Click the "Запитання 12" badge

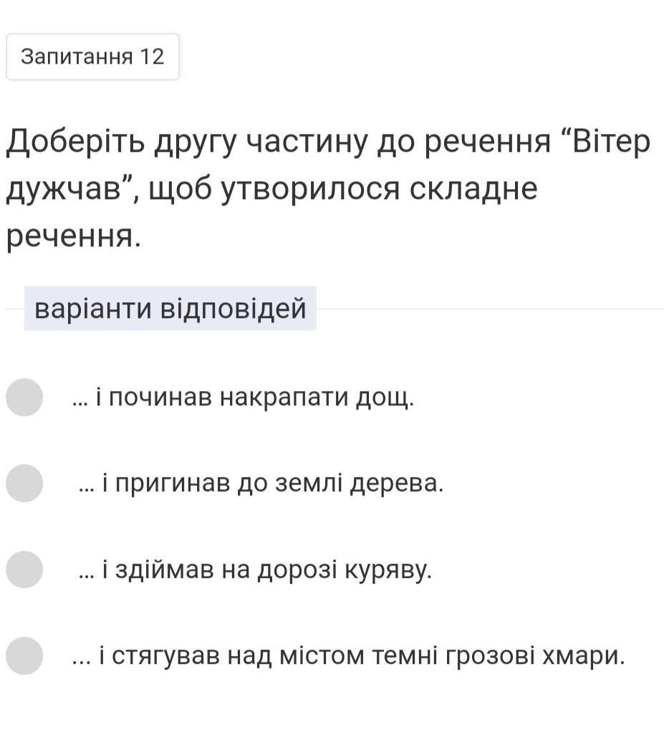[x=92, y=57]
